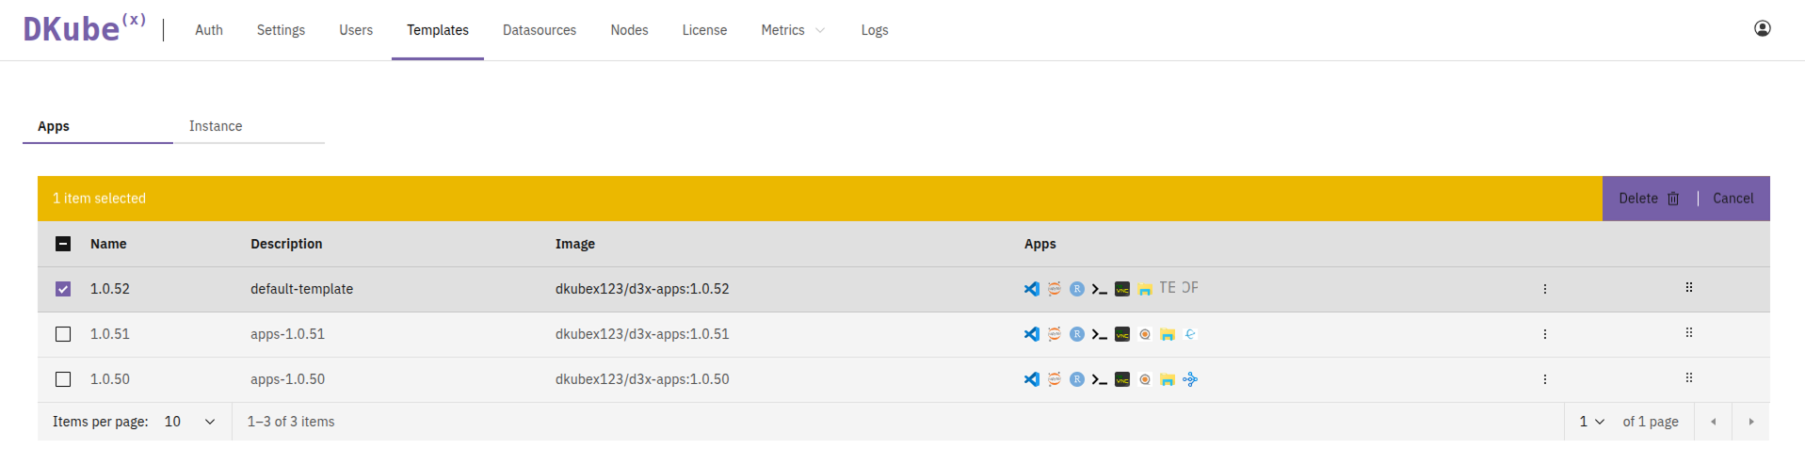Viewport: 1805px width, 464px height.
Task: Expand the Metrics dropdown menu
Action: pos(793,30)
